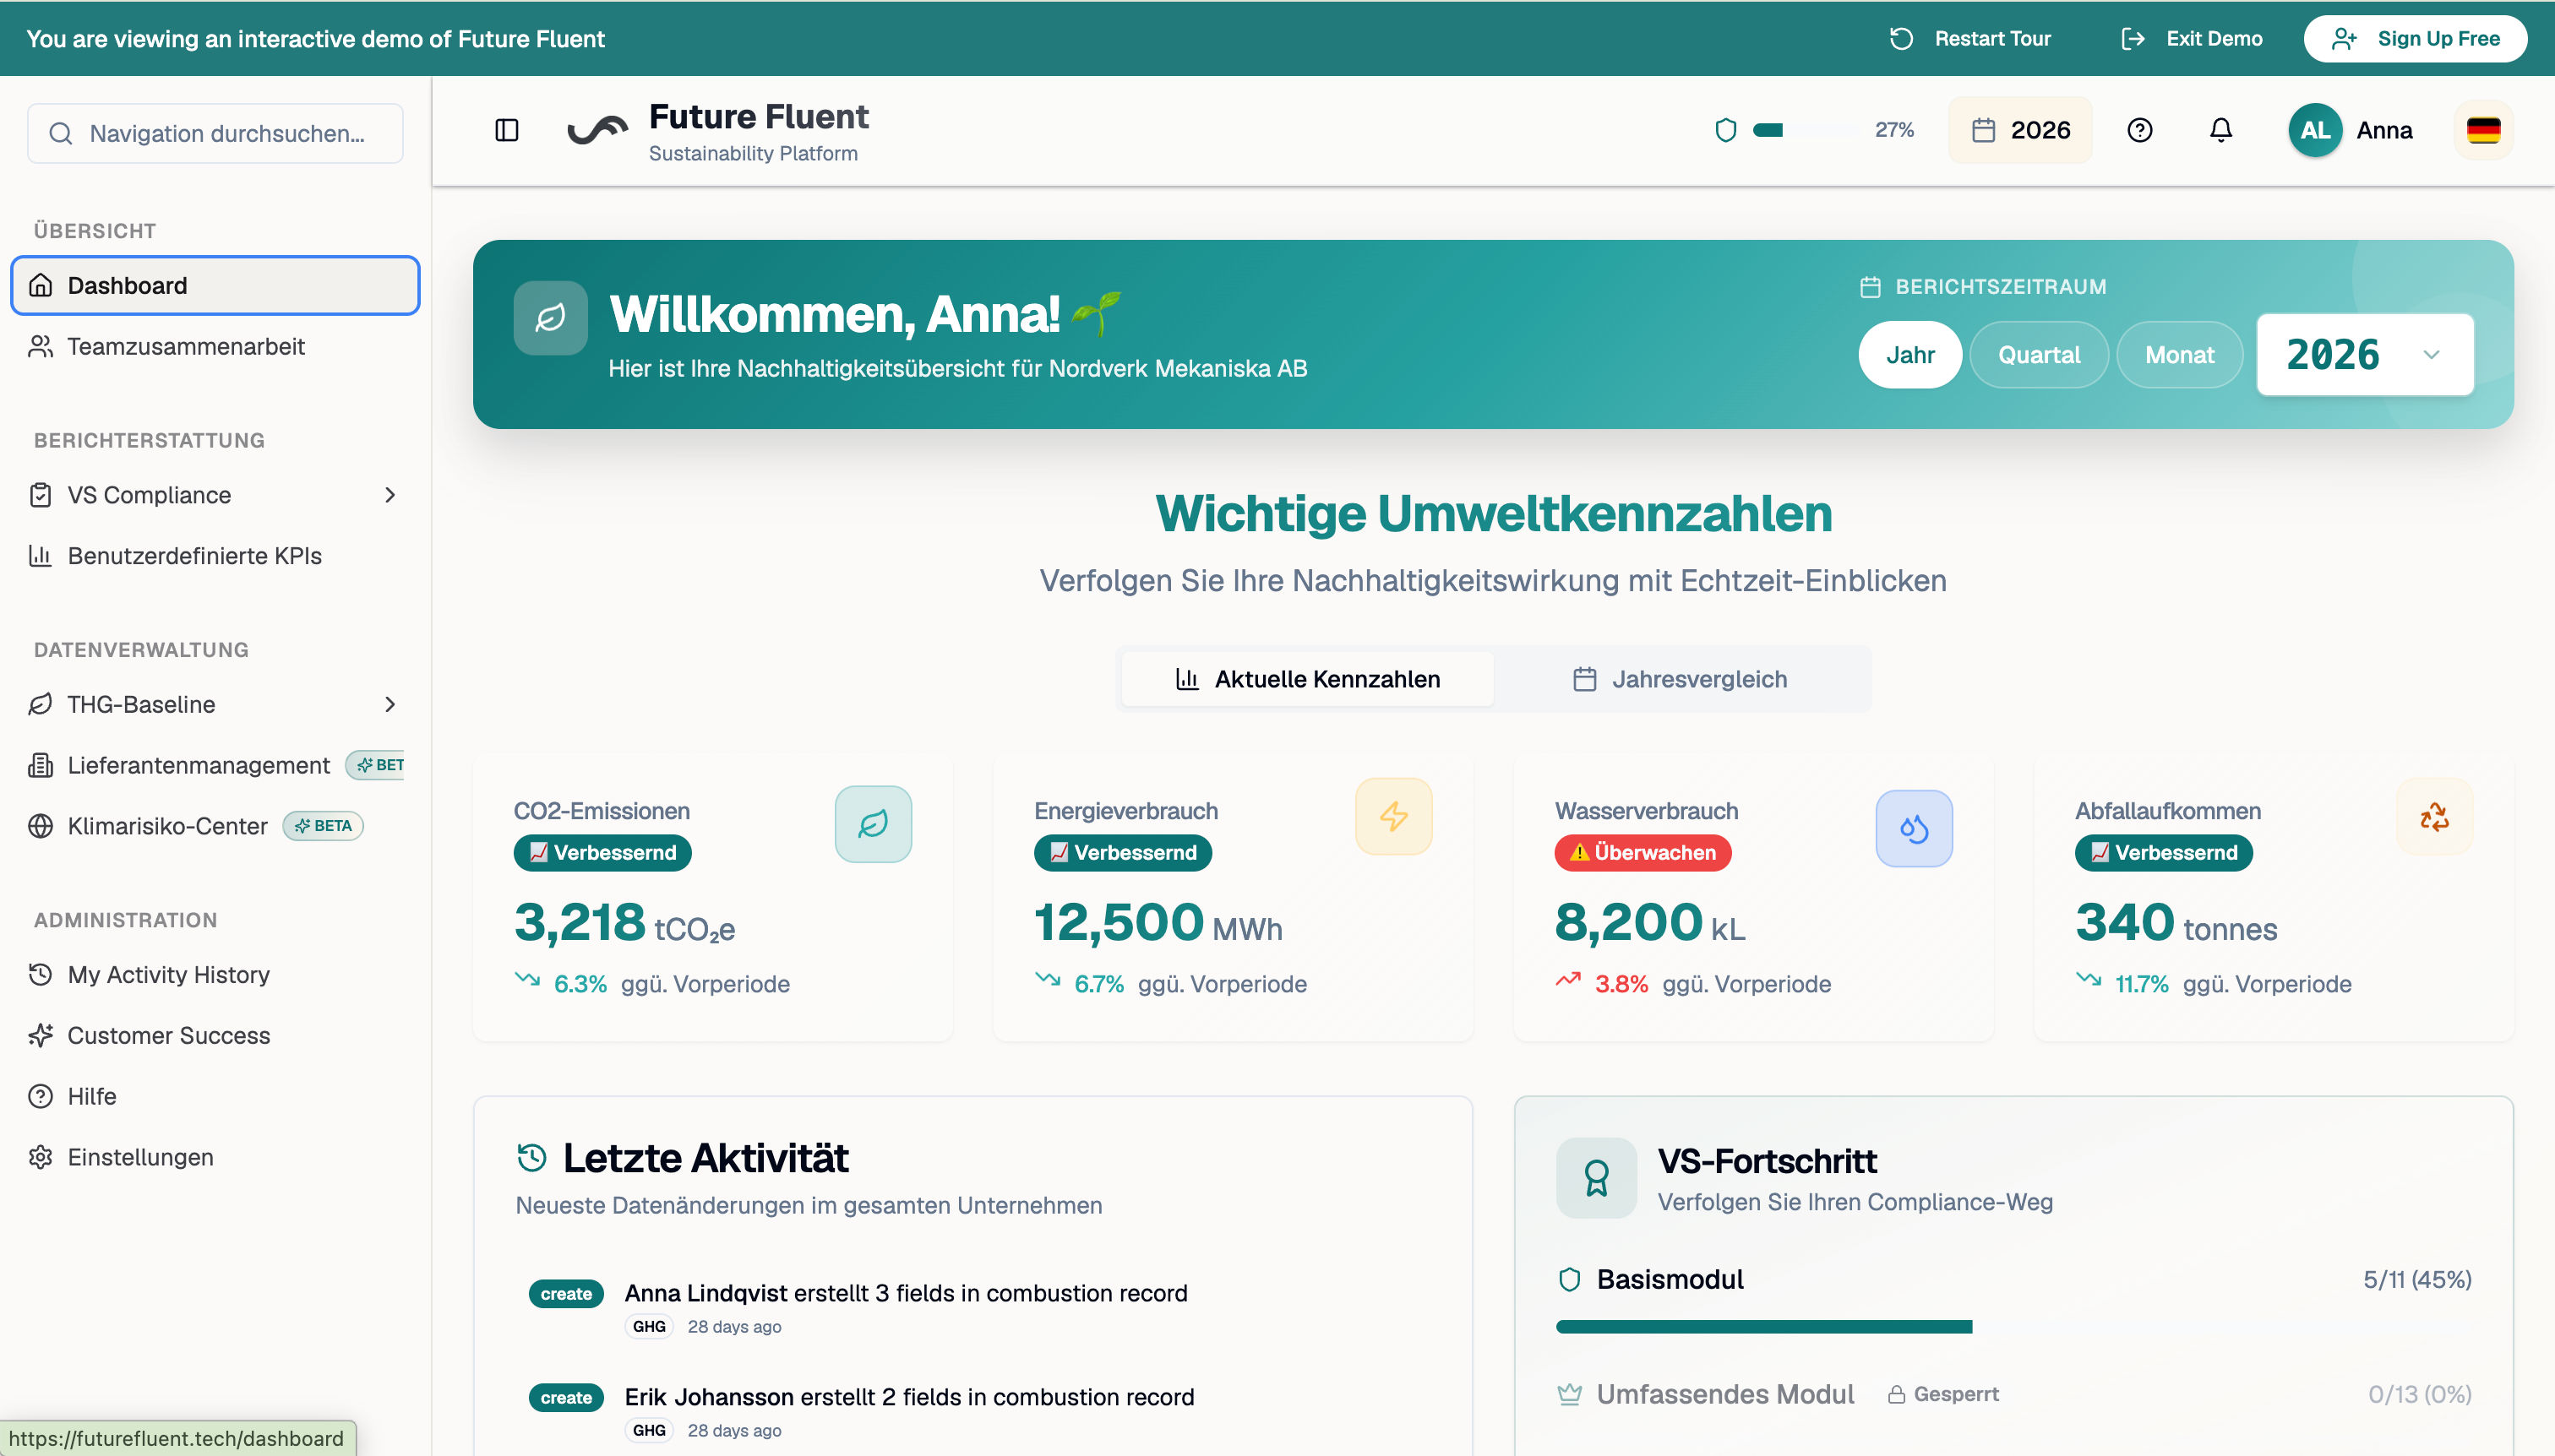2555x1456 pixels.
Task: Click the Abfallaufkommen recycle icon
Action: 2434,816
